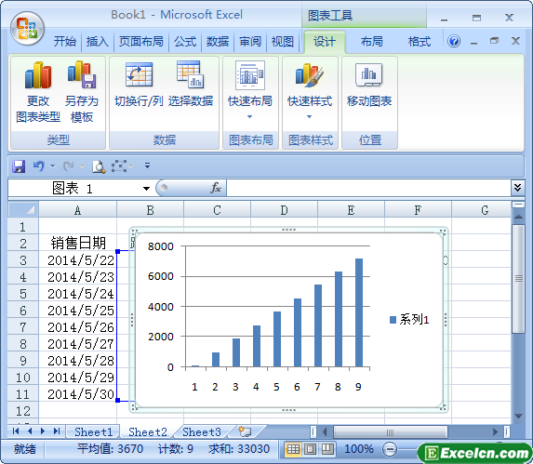This screenshot has width=533, height=464.
Task: Open the 页面布局 tab
Action: 140,42
